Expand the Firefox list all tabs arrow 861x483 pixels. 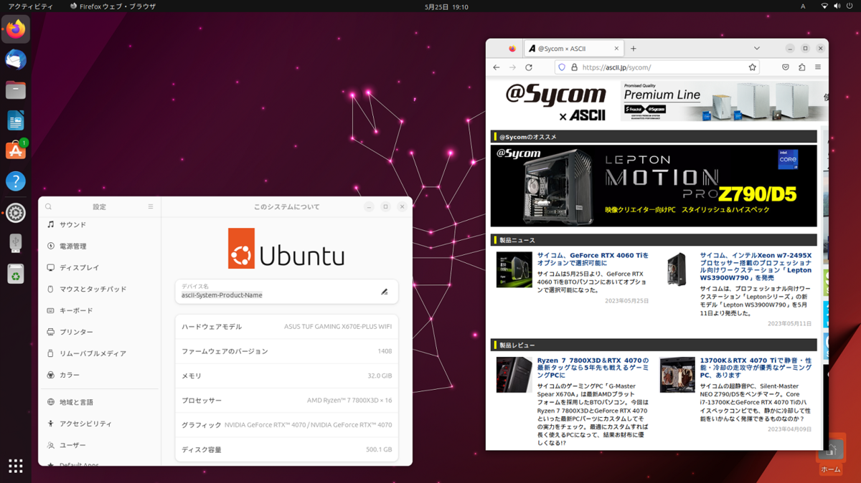[757, 49]
